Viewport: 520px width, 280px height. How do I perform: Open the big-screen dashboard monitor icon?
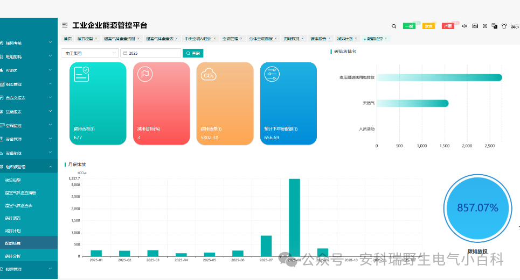[475, 26]
